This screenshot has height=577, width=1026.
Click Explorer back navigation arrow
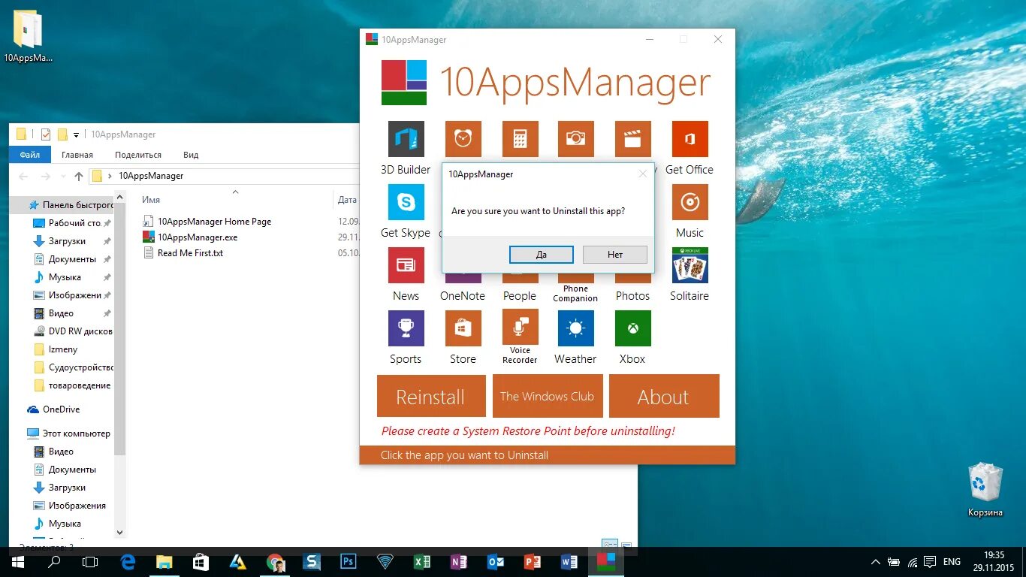pyautogui.click(x=23, y=177)
